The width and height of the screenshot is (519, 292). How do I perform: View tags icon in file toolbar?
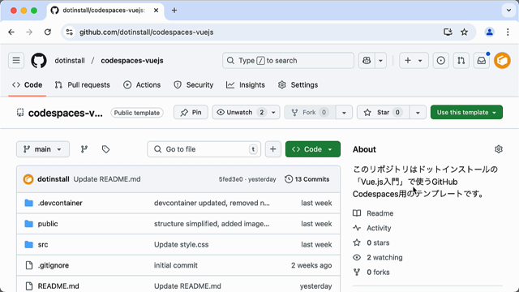coord(105,149)
